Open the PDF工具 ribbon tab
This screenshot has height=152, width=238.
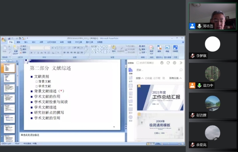tap(79, 42)
